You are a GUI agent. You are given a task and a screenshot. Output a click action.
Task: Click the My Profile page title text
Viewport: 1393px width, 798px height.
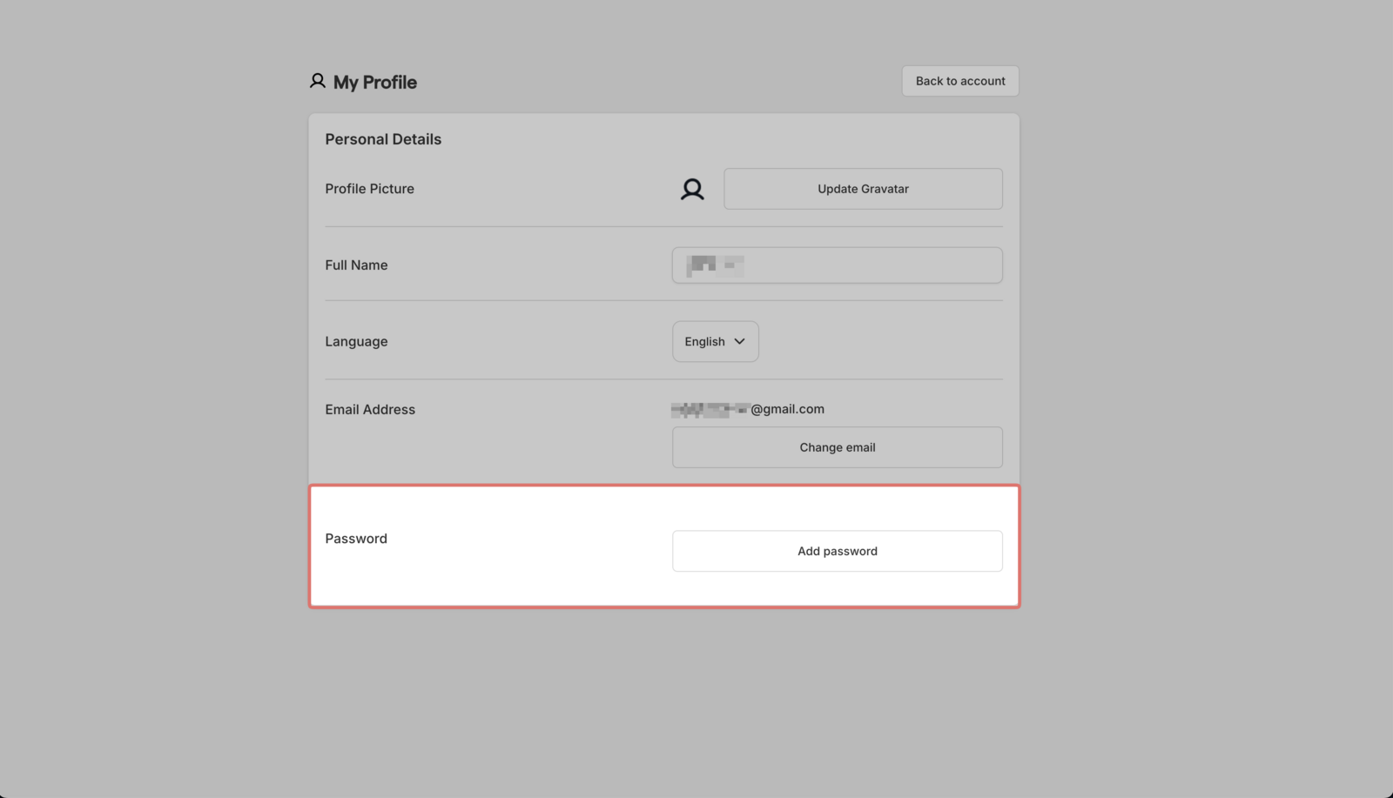click(x=374, y=82)
